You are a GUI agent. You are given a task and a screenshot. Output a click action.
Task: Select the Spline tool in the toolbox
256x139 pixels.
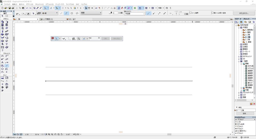[3, 72]
